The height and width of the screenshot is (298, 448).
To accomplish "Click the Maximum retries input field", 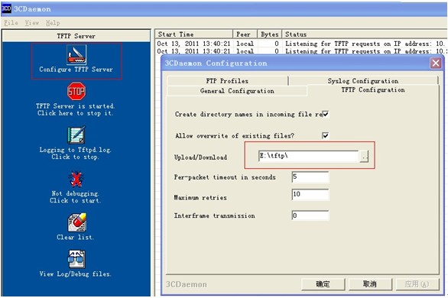I will click(x=310, y=194).
